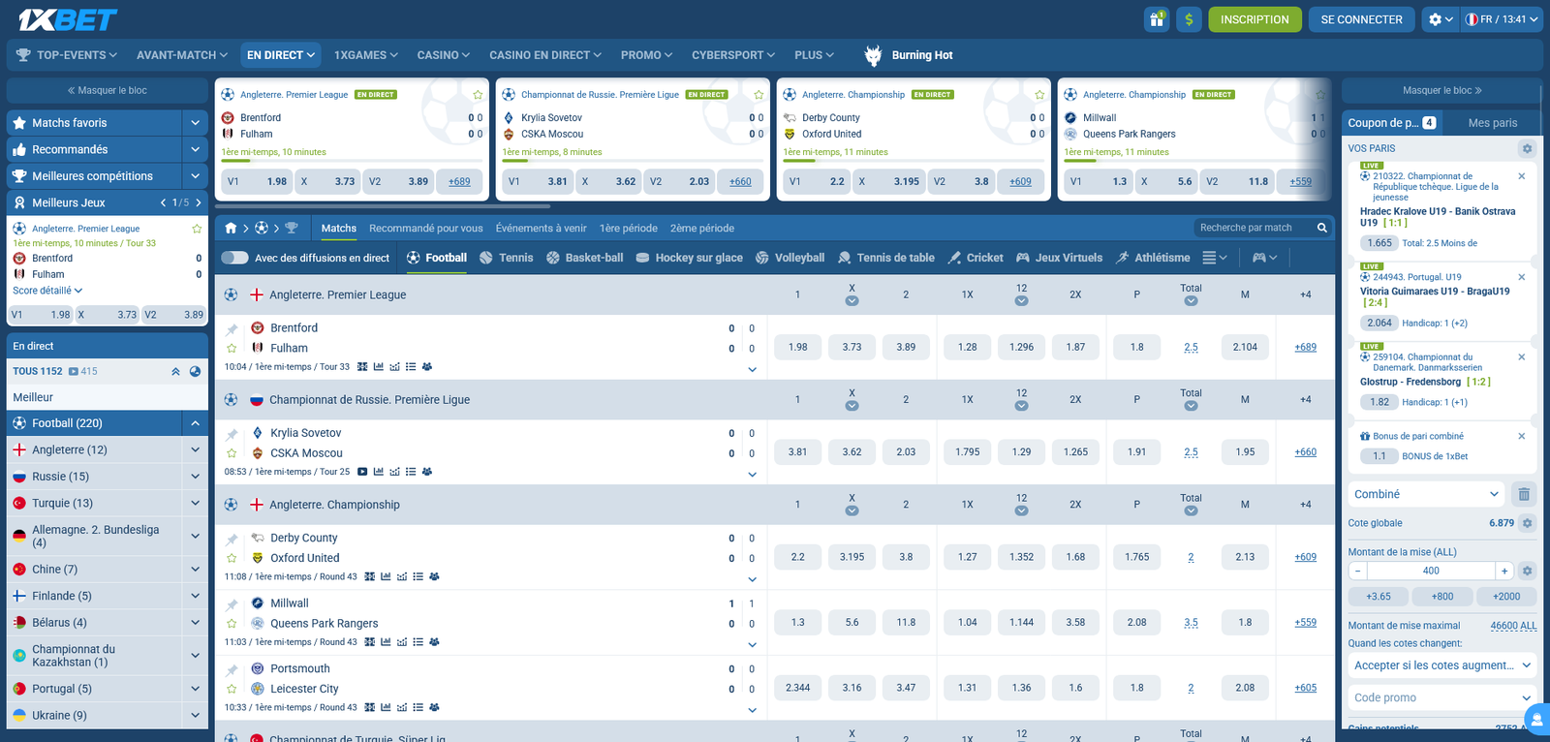This screenshot has height=742, width=1550.
Task: Select Hockey sur glace in sports bar
Action: pos(689,258)
